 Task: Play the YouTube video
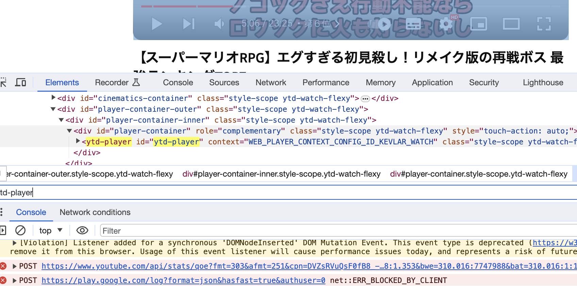[x=156, y=24]
